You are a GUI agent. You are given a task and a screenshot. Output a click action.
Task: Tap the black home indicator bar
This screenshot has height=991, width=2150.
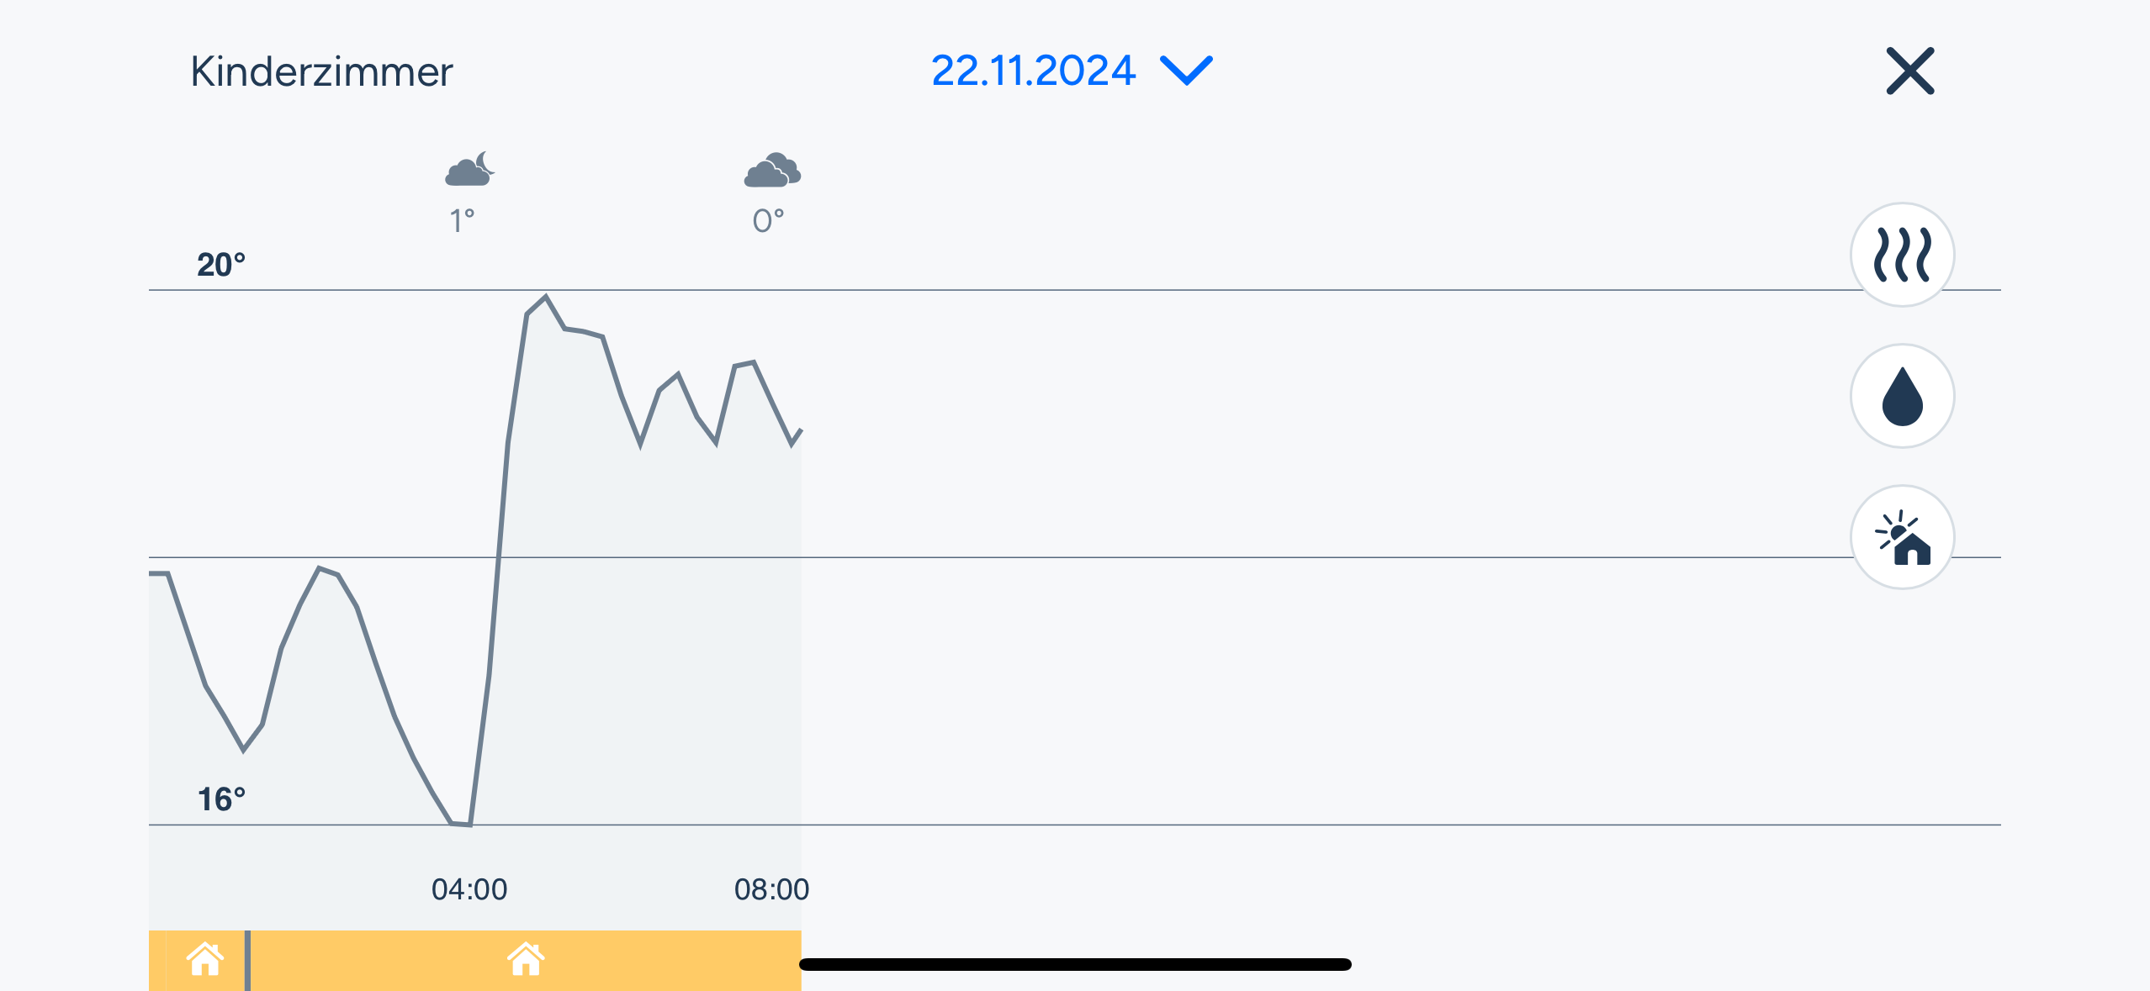coord(1075,964)
